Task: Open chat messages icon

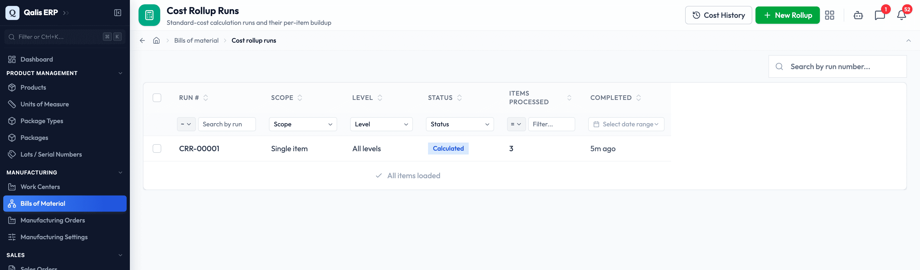Action: click(880, 15)
